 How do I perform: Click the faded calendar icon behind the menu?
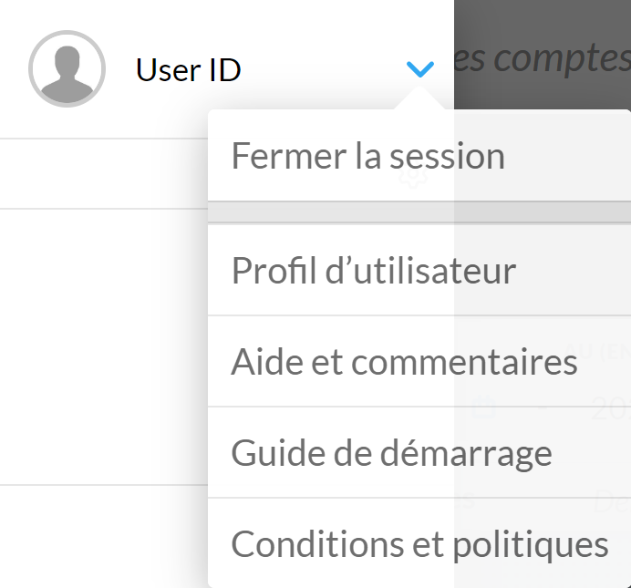(483, 407)
